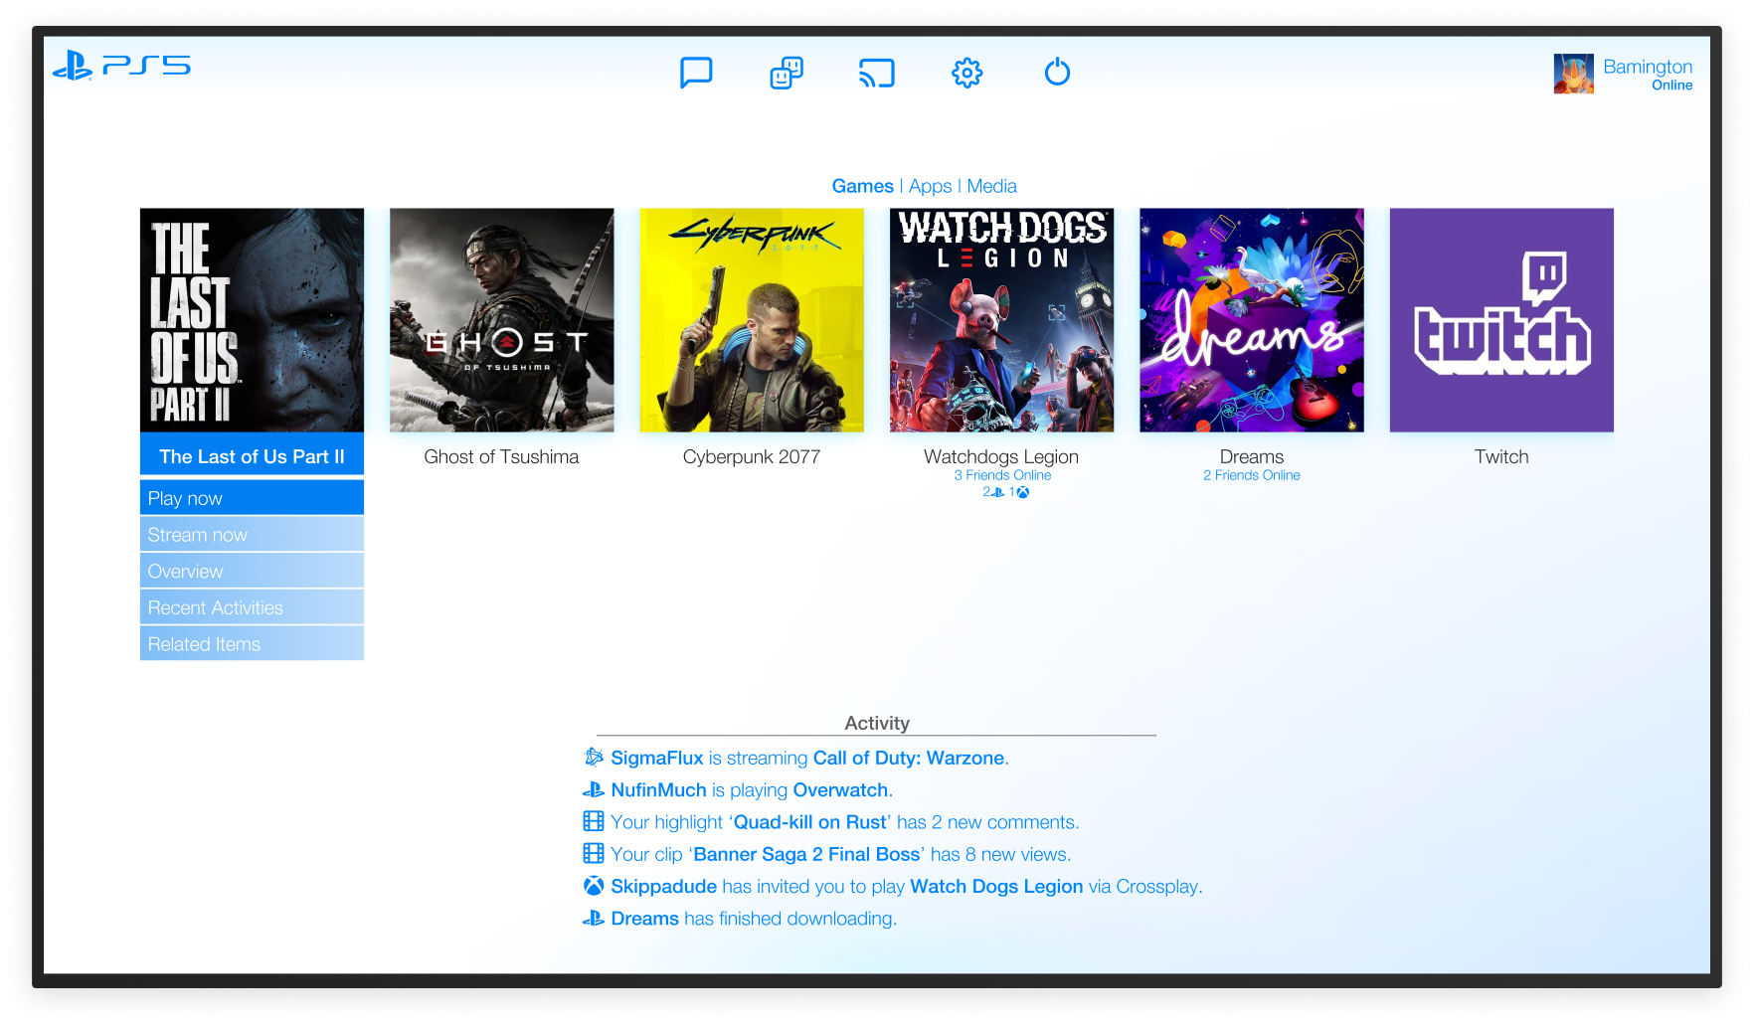This screenshot has height=1026, width=1754.
Task: Select The Last of Us Part II cover art
Action: coord(252,320)
